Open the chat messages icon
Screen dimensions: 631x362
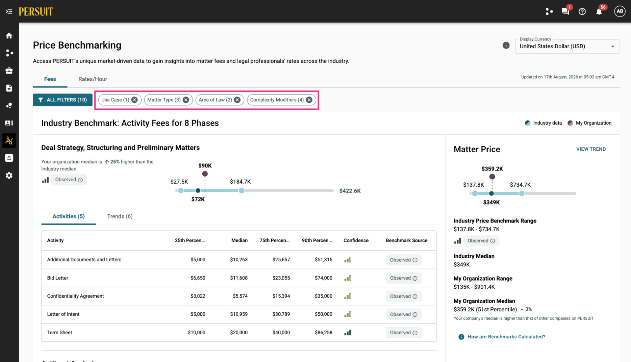tap(565, 11)
